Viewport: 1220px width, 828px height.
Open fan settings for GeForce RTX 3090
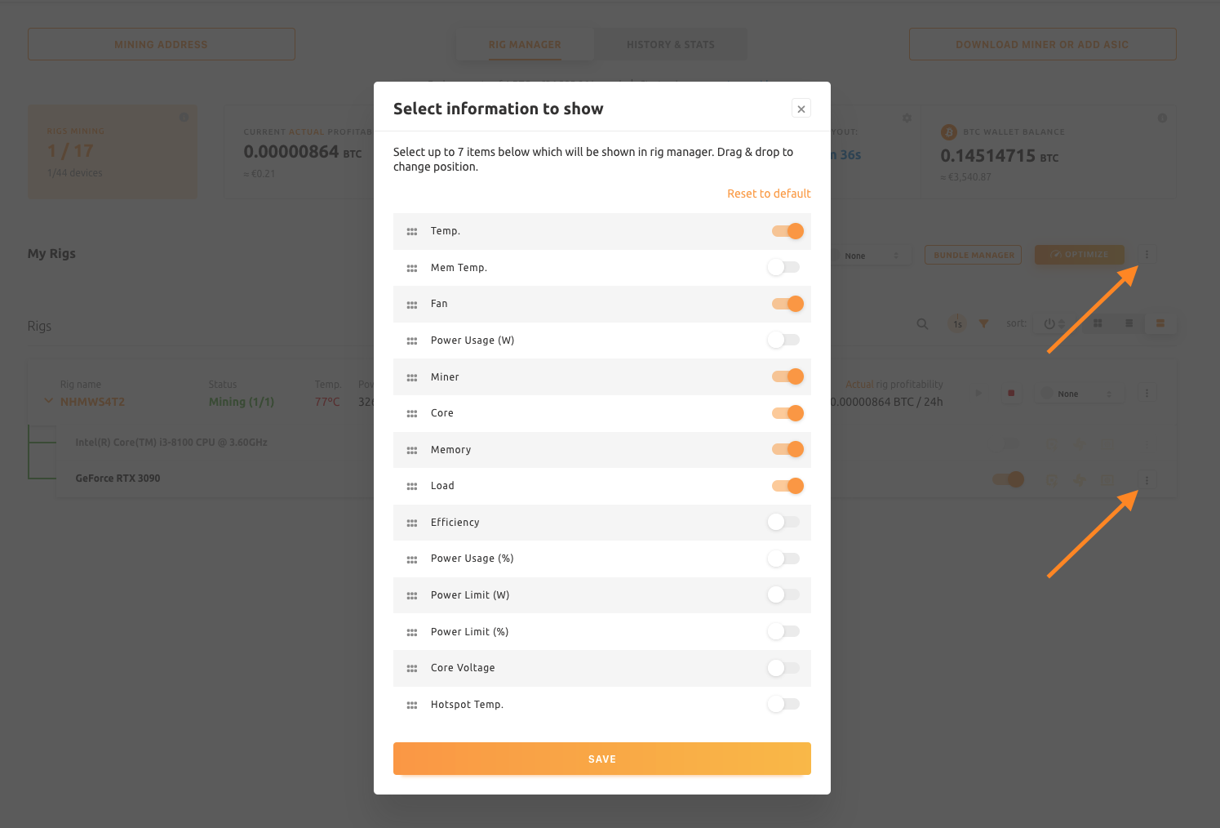[1080, 479]
